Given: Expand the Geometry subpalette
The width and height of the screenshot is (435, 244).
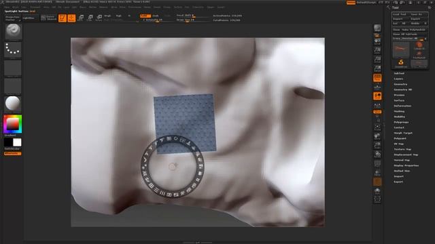Looking at the screenshot, I should click(400, 84).
